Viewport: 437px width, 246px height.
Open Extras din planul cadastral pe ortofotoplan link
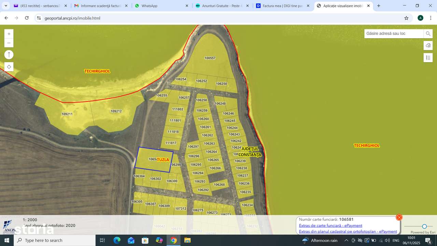[348, 231]
